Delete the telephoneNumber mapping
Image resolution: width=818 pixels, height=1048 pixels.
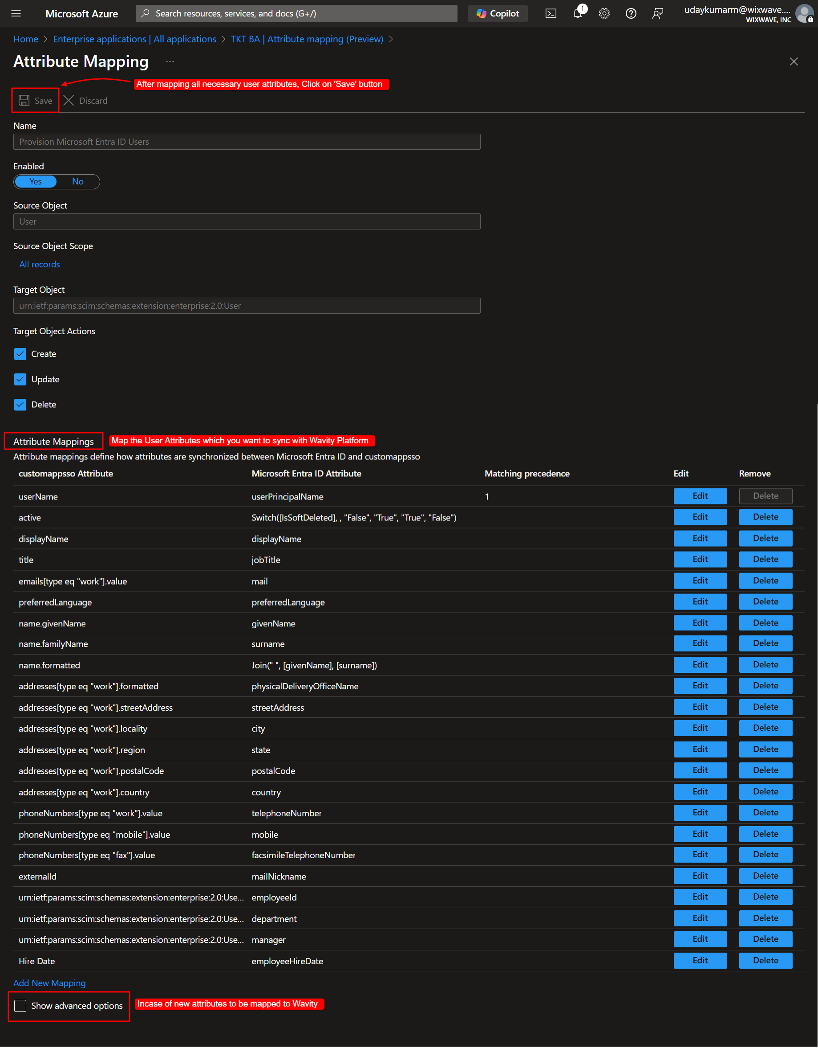765,812
